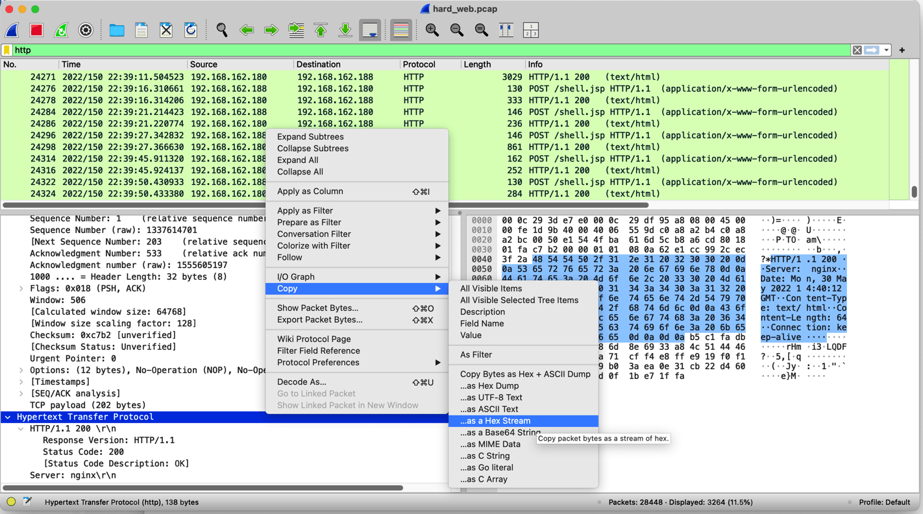Open capture options gear icon

pyautogui.click(x=86, y=30)
